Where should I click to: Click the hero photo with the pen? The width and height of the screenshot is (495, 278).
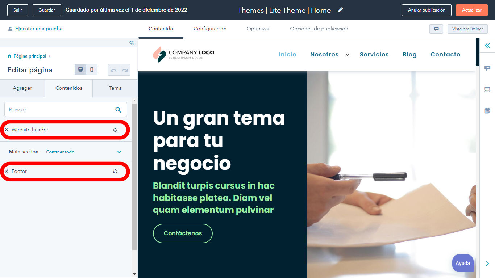coord(391,174)
